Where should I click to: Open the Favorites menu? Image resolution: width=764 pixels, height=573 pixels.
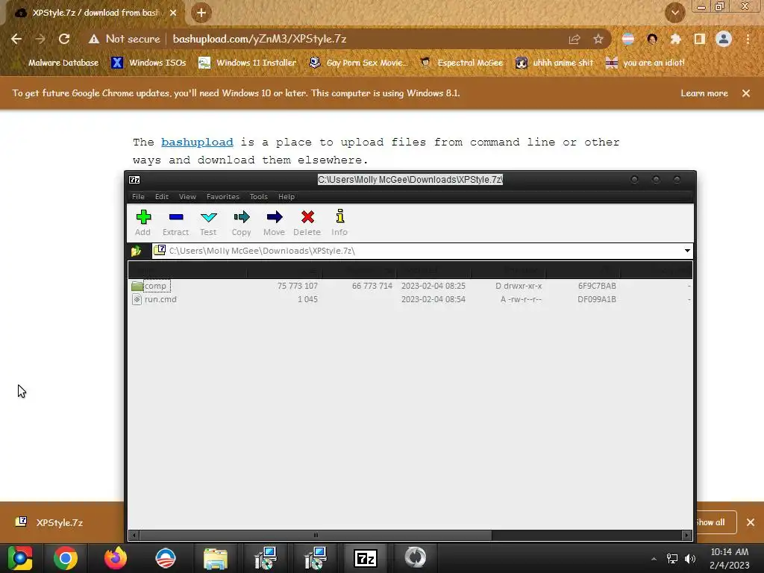[222, 197]
